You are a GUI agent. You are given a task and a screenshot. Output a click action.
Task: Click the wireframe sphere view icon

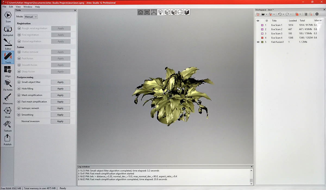click(x=180, y=12)
